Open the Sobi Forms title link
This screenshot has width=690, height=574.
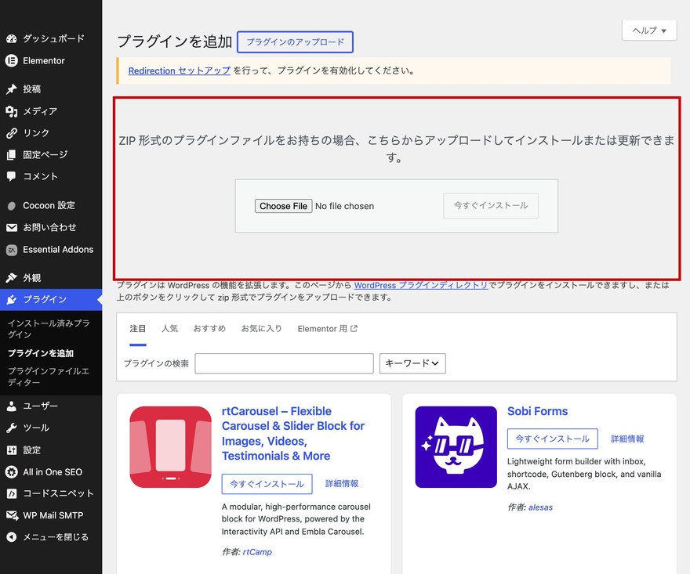pyautogui.click(x=537, y=411)
